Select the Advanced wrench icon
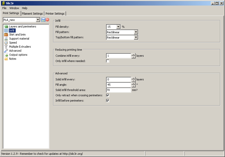 click(6, 51)
